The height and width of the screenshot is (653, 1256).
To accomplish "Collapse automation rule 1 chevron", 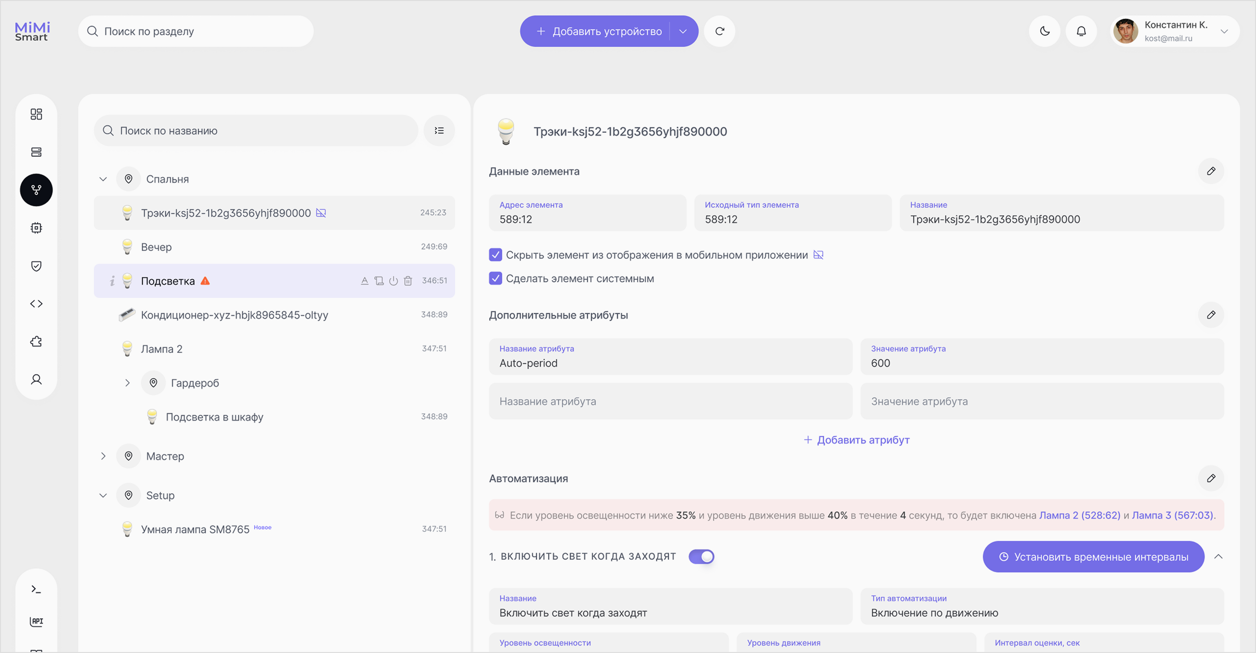I will coord(1218,556).
